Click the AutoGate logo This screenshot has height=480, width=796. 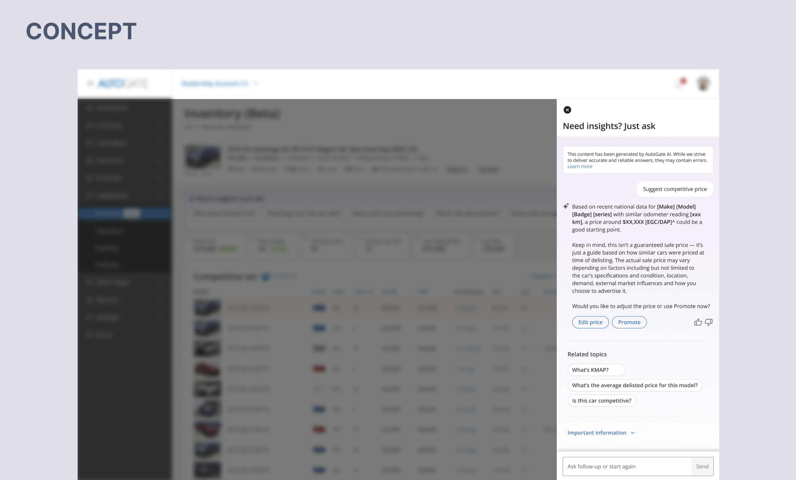[x=123, y=84]
